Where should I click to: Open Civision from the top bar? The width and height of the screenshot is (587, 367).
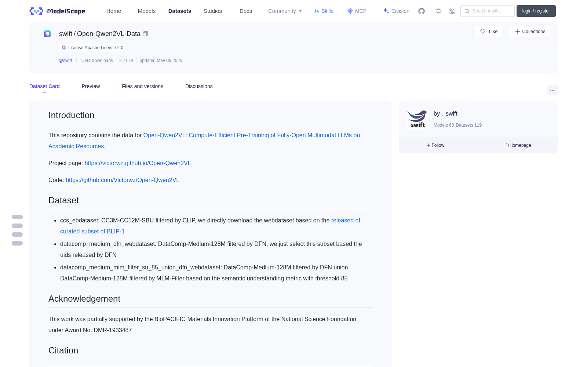click(x=396, y=11)
